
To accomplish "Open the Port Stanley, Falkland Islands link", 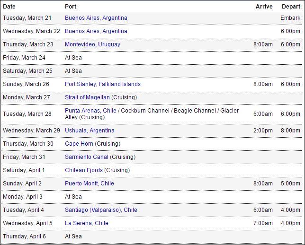I will tap(102, 84).
